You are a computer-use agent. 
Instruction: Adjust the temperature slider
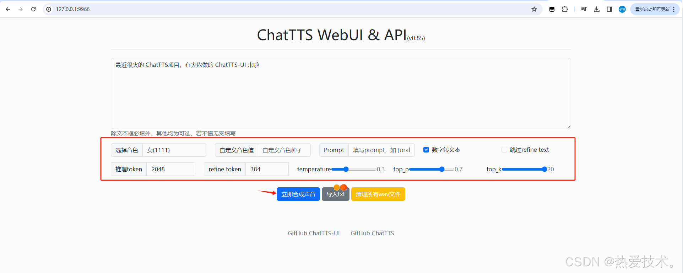click(x=354, y=169)
